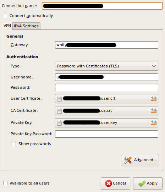Viewport: 165px width, 192px height.
Task: Select the VPN tab
Action: [7, 26]
